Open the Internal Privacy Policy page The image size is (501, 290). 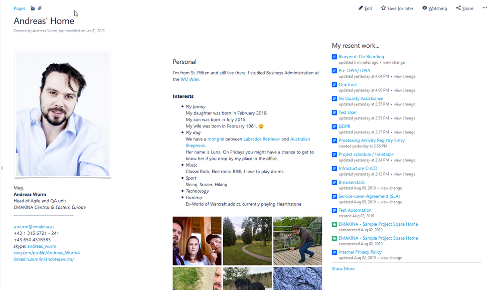coord(360,252)
